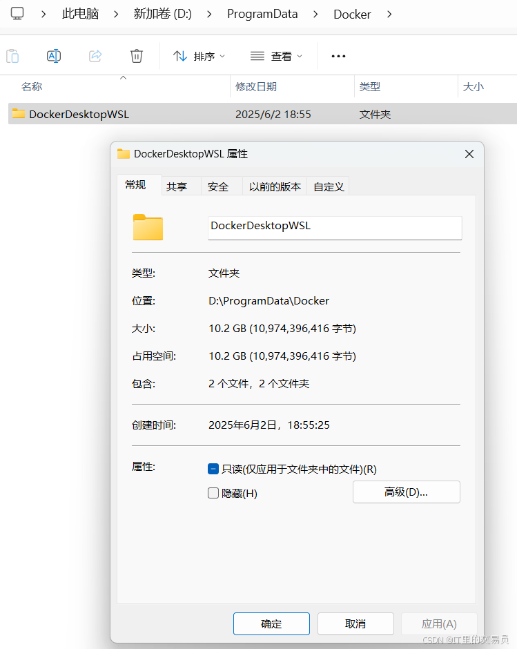Click the paste icon in Explorer toolbar
The height and width of the screenshot is (649, 517).
pos(12,56)
